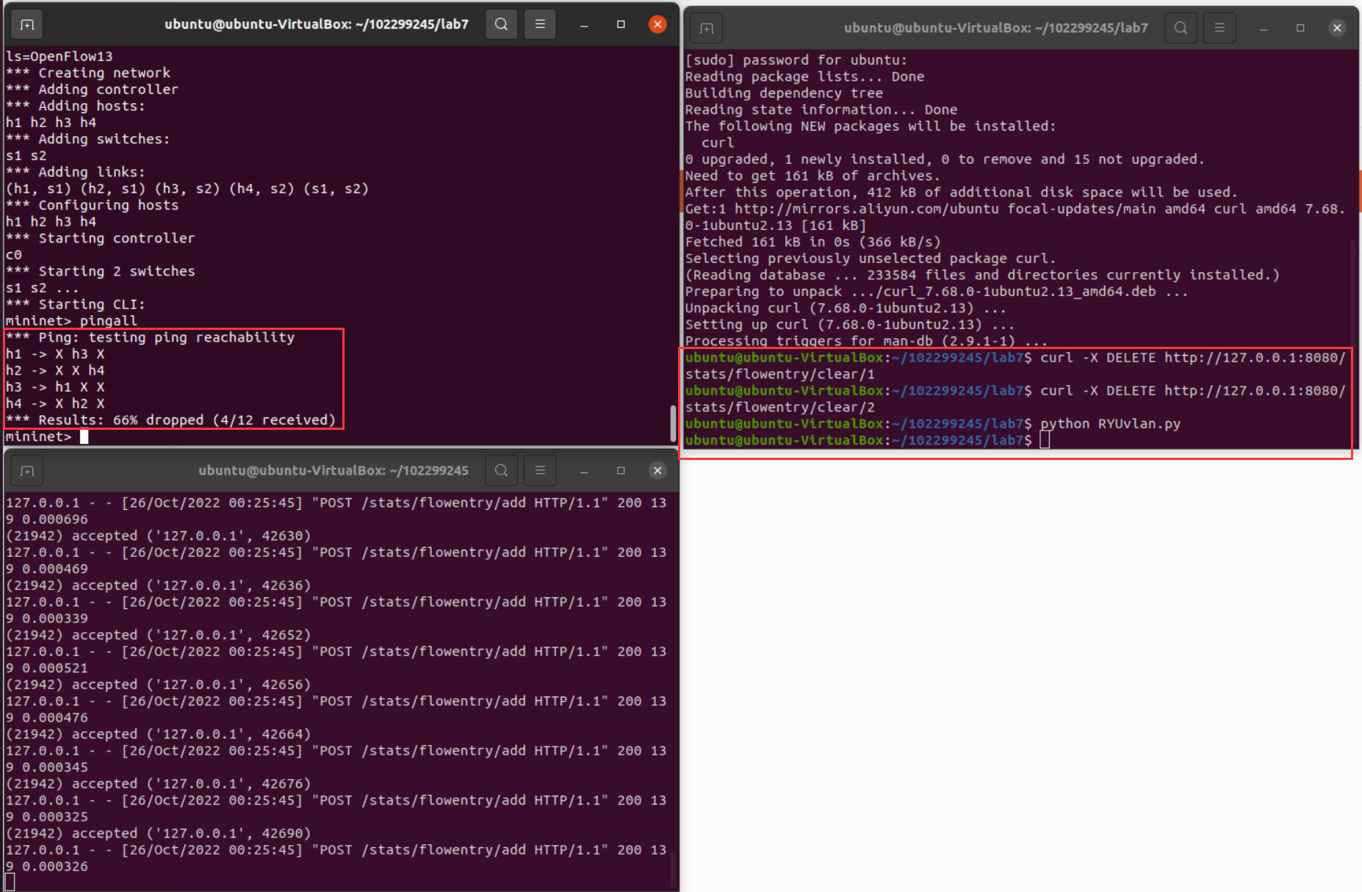Click the 'Unpacking curl' line
Screen dimensions: 1362x892
(x=846, y=308)
